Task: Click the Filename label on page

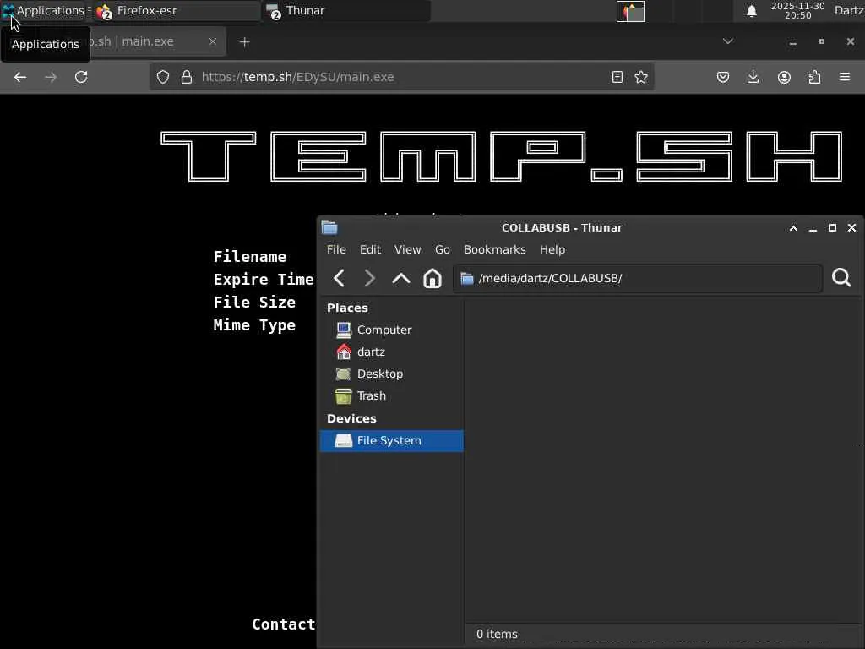Action: tap(250, 257)
